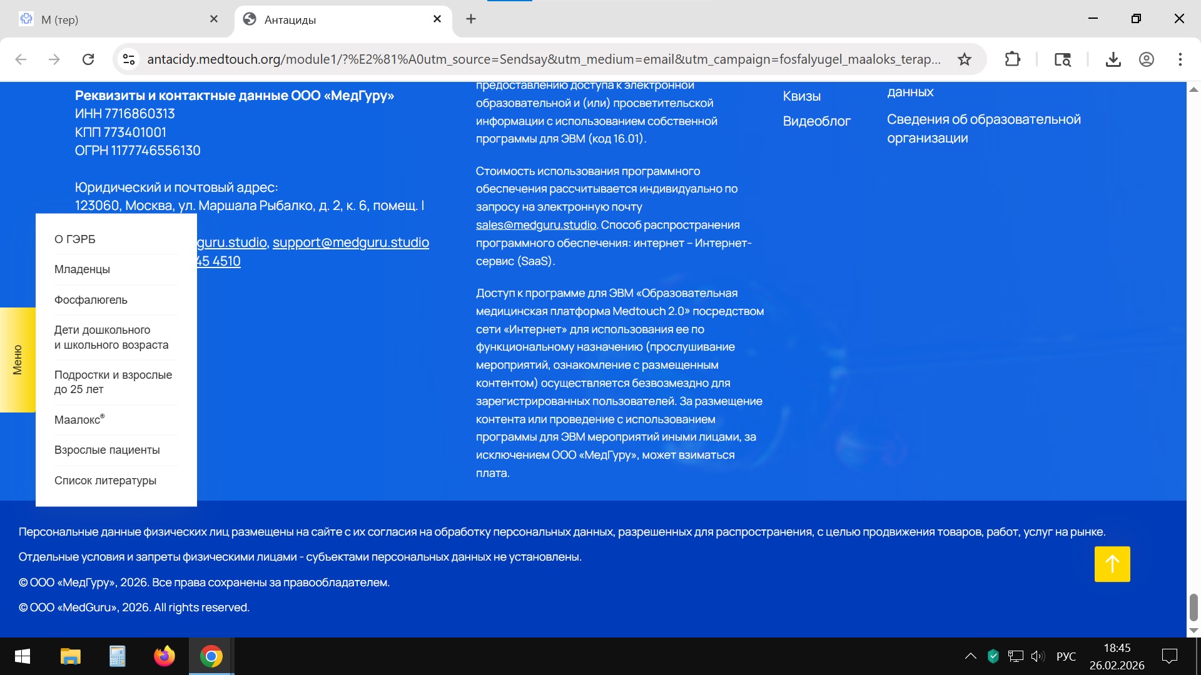Open the Downloads icon in toolbar

(1113, 59)
